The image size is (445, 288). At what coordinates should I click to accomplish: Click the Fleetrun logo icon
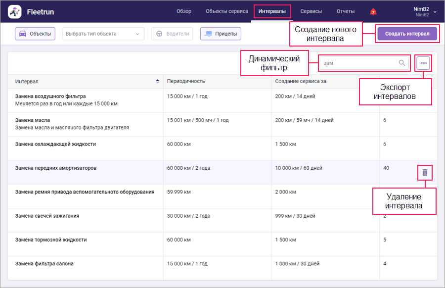pyautogui.click(x=14, y=12)
